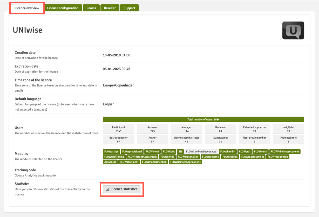
Task: Click the User group member box
Action: click(x=254, y=139)
